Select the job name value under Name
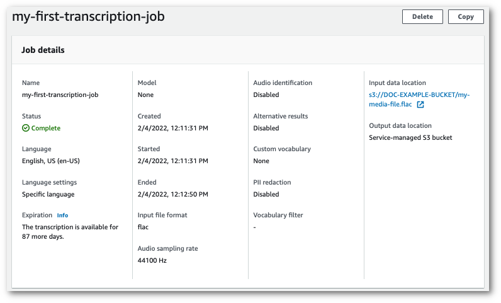The width and height of the screenshot is (501, 303). 60,95
